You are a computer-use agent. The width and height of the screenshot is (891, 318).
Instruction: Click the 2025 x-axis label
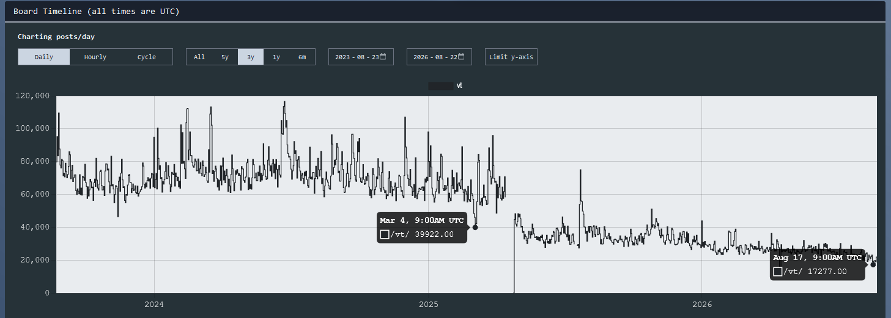point(428,304)
